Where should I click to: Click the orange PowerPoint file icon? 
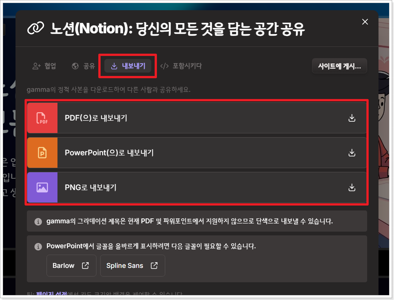tap(42, 153)
